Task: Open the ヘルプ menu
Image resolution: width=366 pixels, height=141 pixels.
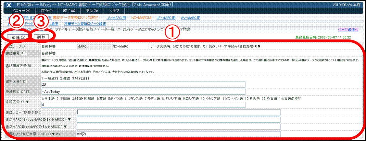Action: click(113, 11)
